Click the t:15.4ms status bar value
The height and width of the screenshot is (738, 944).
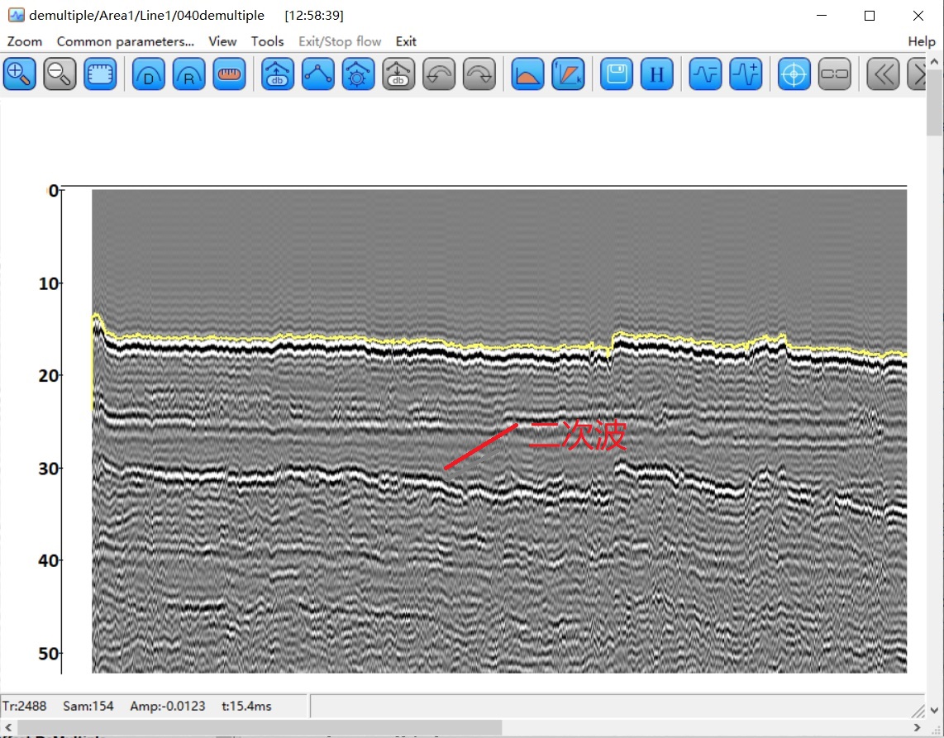tap(246, 706)
